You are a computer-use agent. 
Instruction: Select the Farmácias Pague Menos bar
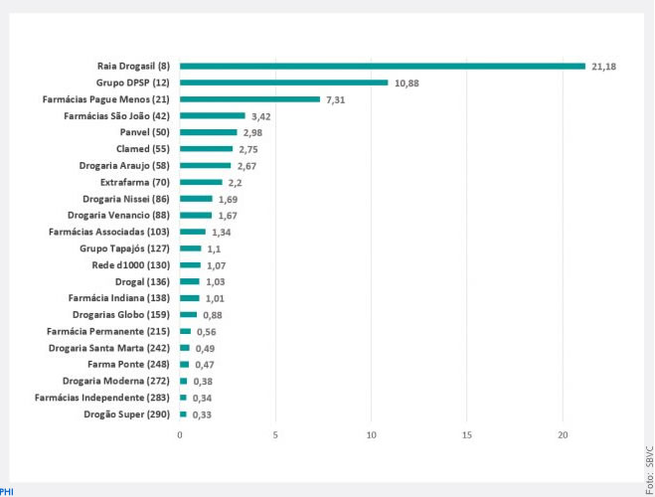pos(249,99)
